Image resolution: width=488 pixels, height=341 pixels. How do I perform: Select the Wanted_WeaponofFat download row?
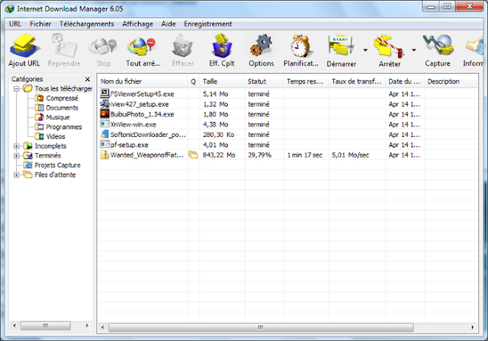point(288,155)
